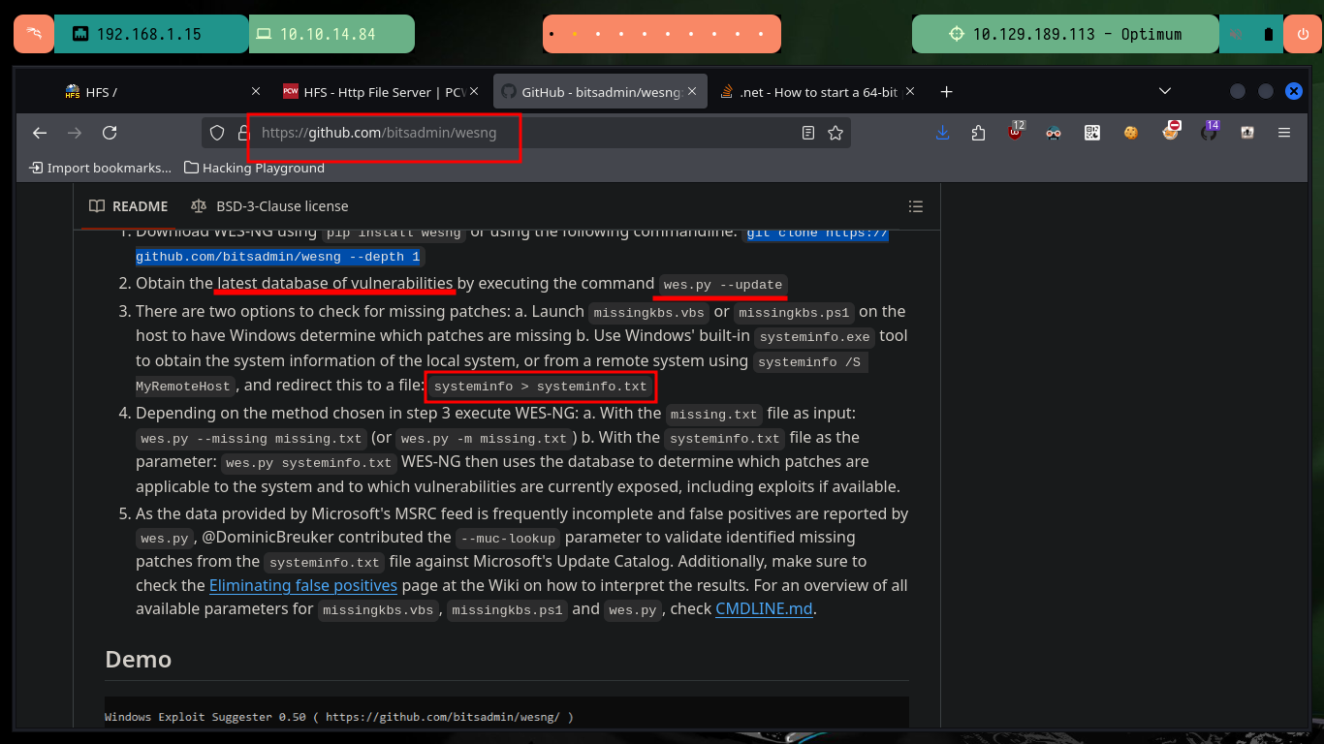Click the 10.129.189.113 - Optimum target widget
The image size is (1324, 744).
click(x=1065, y=34)
